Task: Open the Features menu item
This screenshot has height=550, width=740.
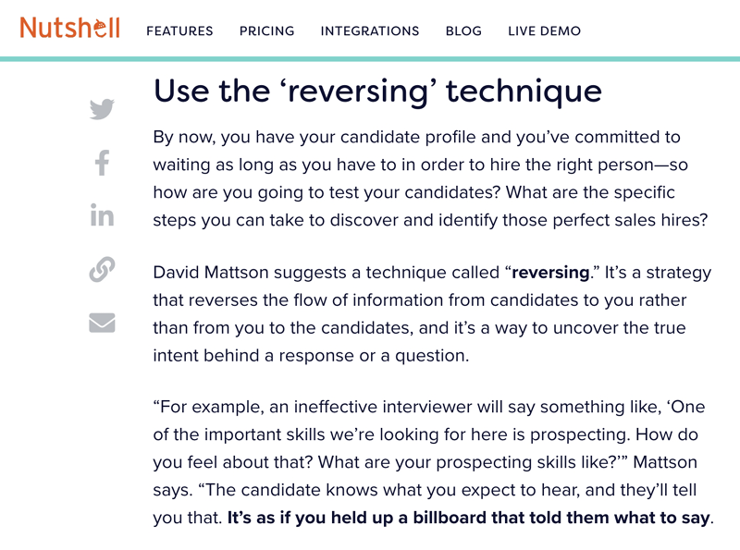Action: click(179, 31)
